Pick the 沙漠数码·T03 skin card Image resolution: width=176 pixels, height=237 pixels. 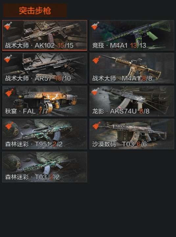tap(132, 134)
